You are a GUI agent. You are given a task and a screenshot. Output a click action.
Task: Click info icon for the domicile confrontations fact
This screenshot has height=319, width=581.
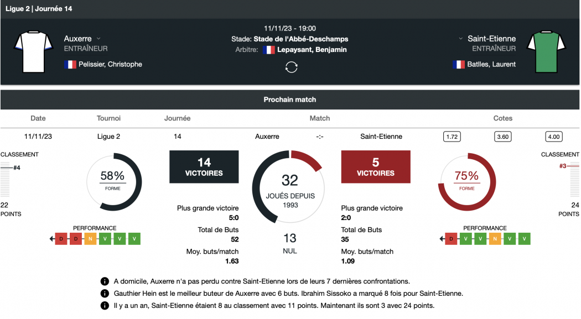(105, 281)
